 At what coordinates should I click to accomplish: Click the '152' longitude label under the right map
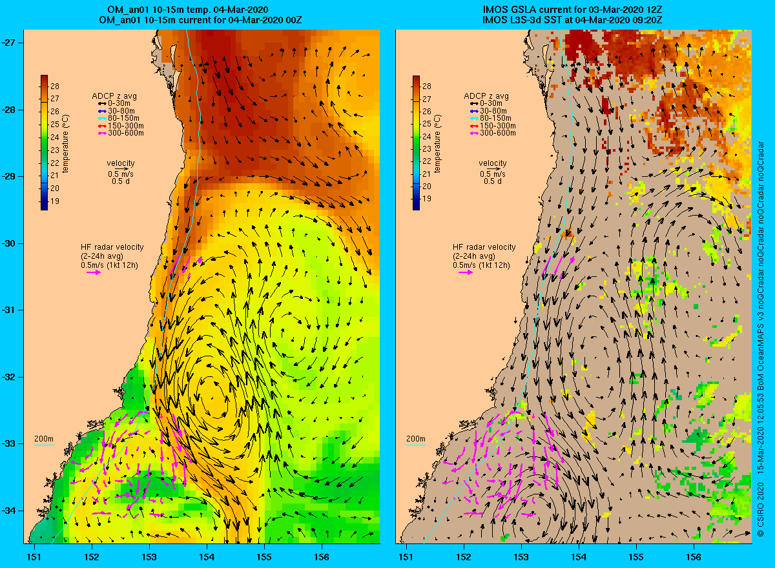coord(463,556)
